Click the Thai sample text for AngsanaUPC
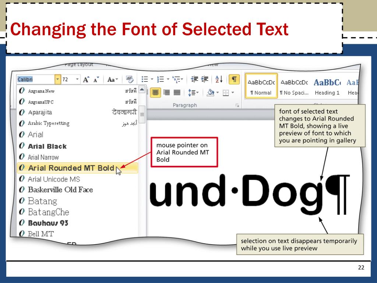This screenshot has width=377, height=283. tap(131, 102)
